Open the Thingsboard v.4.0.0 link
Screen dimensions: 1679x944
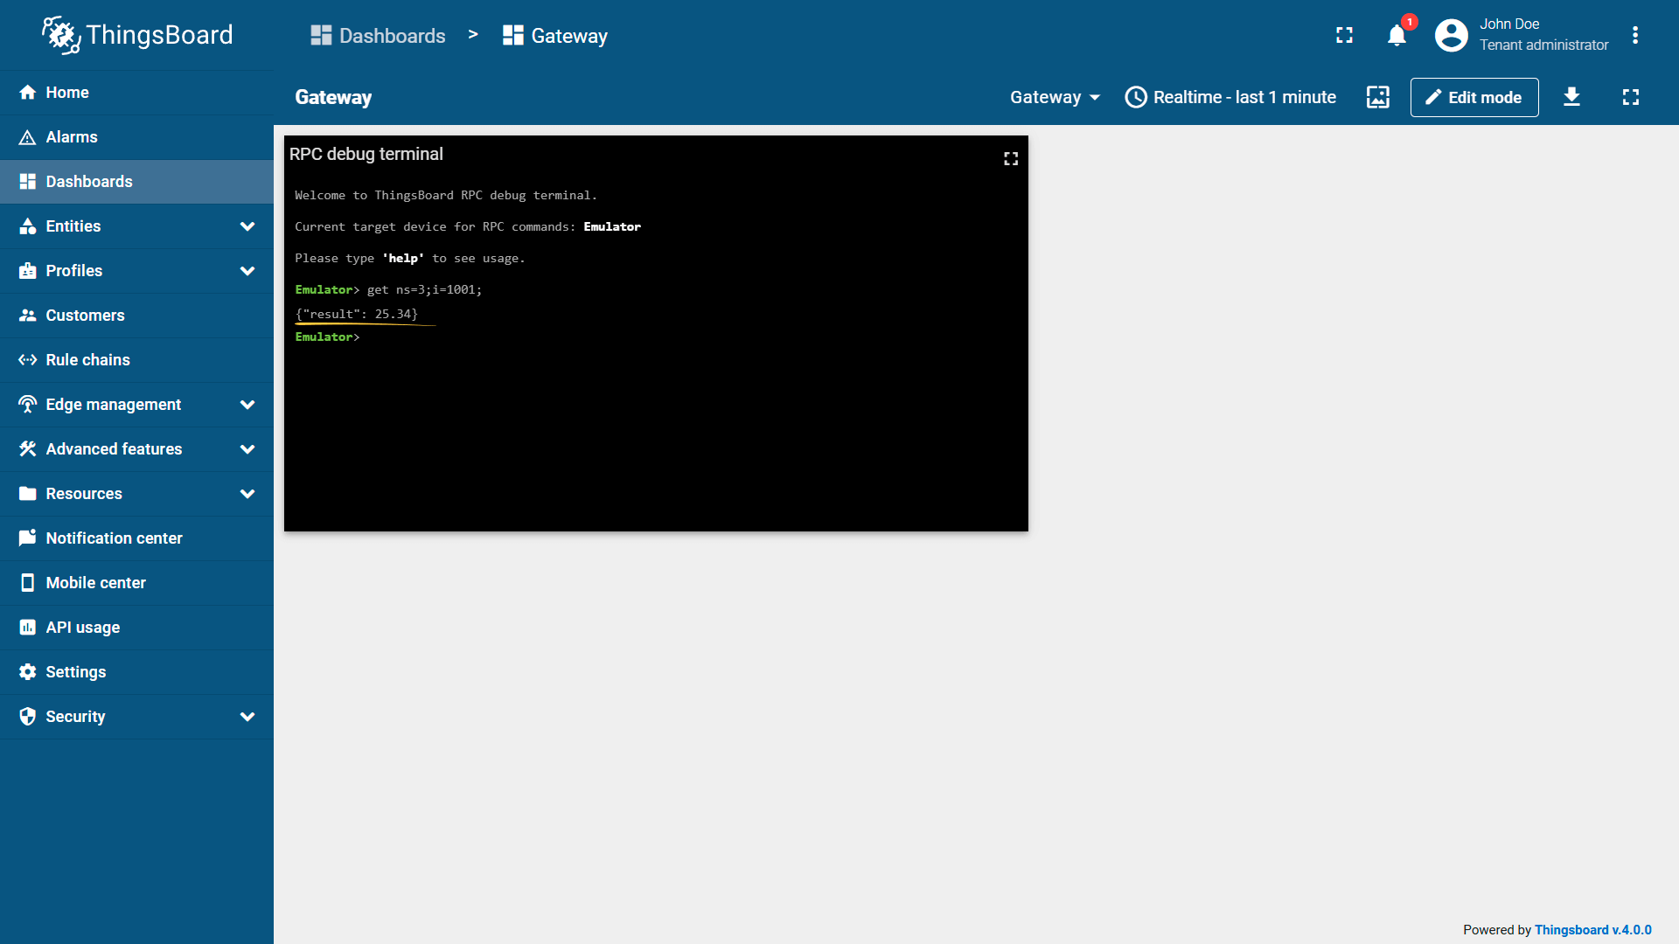1592,930
